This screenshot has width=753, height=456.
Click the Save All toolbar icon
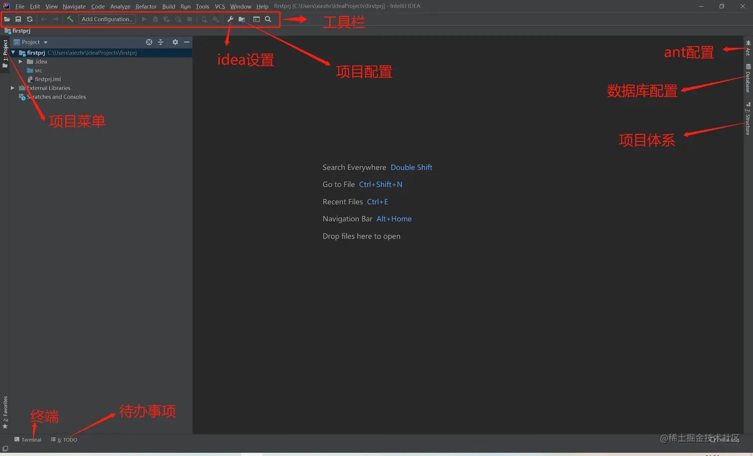tap(18, 19)
